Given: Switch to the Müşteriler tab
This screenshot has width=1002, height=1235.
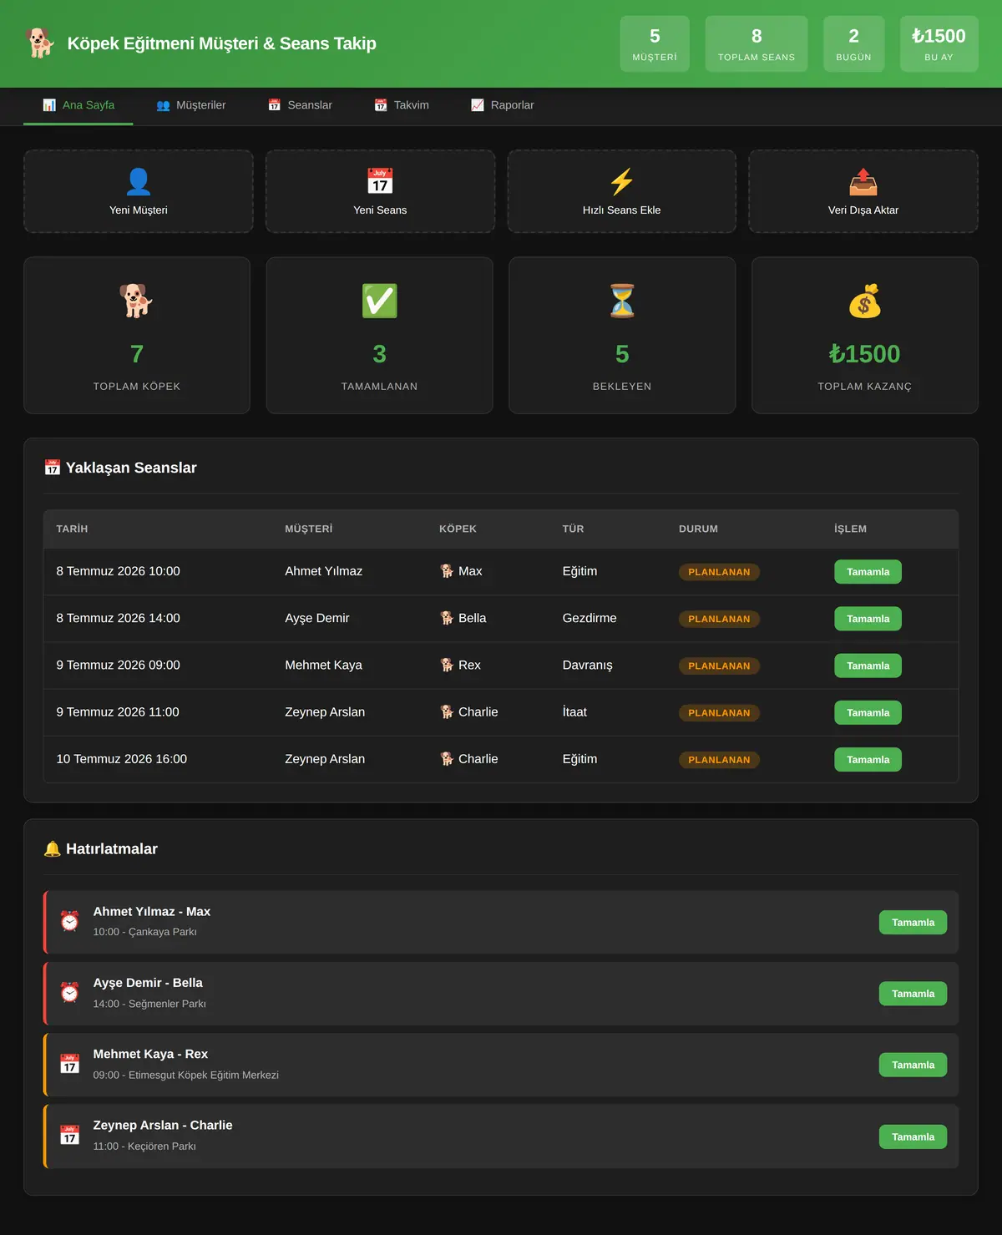Looking at the screenshot, I should [191, 105].
